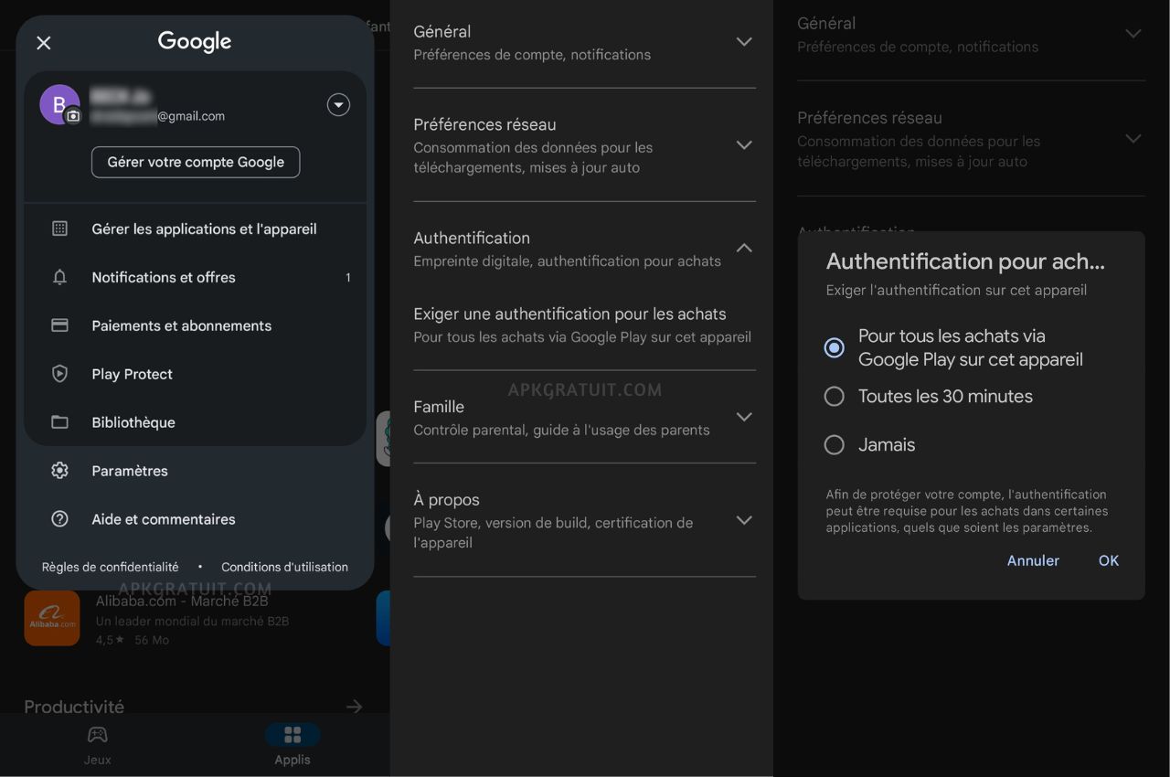Open Paramètres
This screenshot has width=1170, height=777.
pos(196,471)
